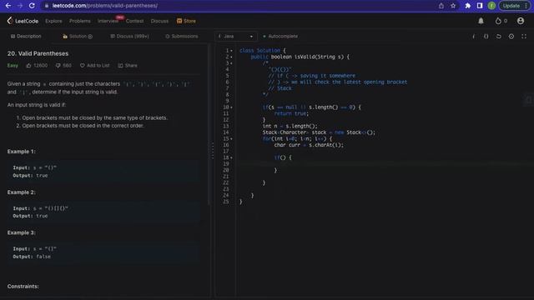534x300 pixels.
Task: Open the Java language dropdown
Action: (236, 37)
